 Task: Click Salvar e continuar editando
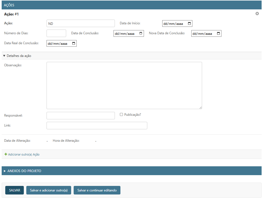97,190
